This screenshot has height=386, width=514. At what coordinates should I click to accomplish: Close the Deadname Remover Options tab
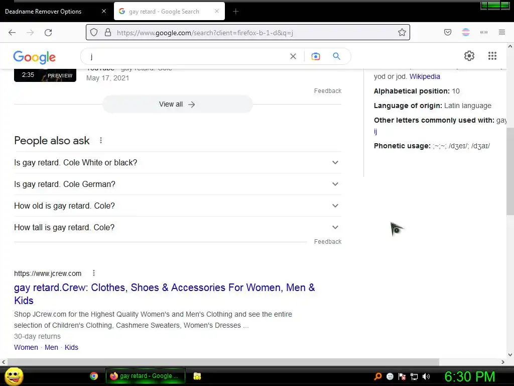[104, 11]
